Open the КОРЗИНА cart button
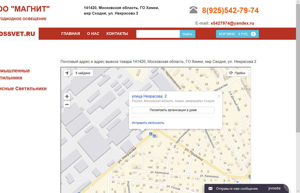Viewport: 300px width, 193px height. (237, 34)
